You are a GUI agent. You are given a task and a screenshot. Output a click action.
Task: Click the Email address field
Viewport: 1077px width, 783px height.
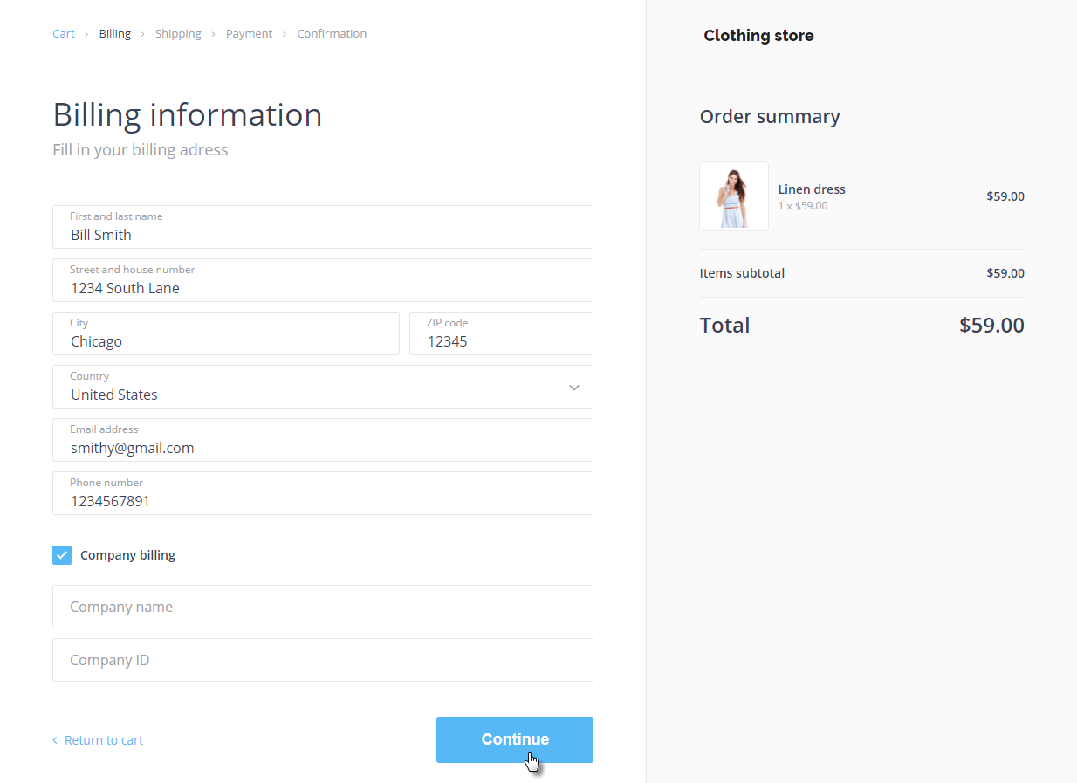coord(322,441)
